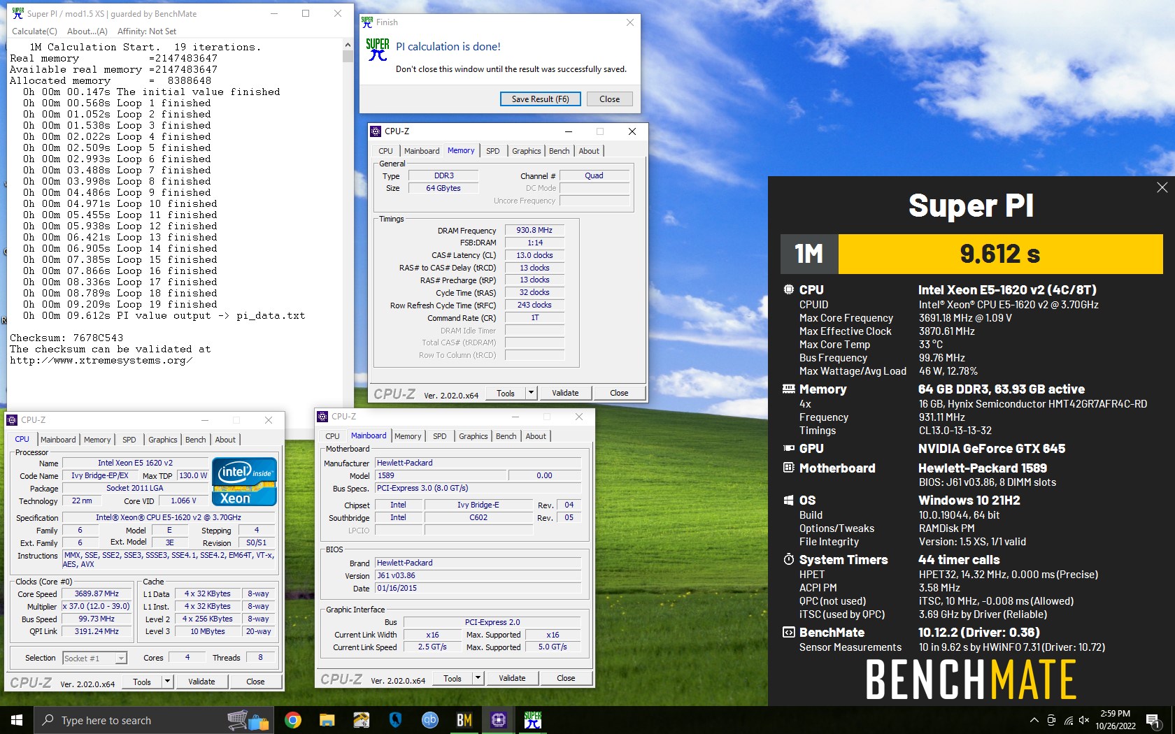
Task: Close the BenchMate Super PI result panel
Action: click(1162, 187)
